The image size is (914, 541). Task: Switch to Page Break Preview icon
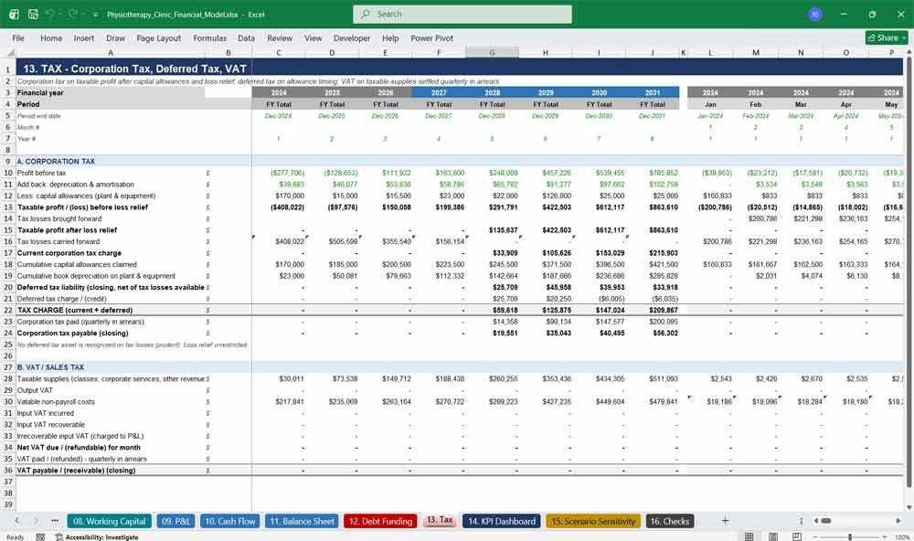click(x=797, y=536)
